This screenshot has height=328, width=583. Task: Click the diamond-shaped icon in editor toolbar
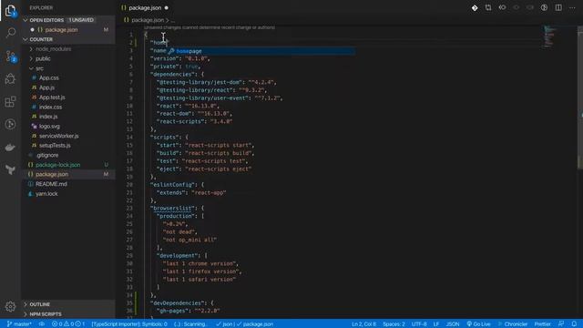pyautogui.click(x=475, y=7)
